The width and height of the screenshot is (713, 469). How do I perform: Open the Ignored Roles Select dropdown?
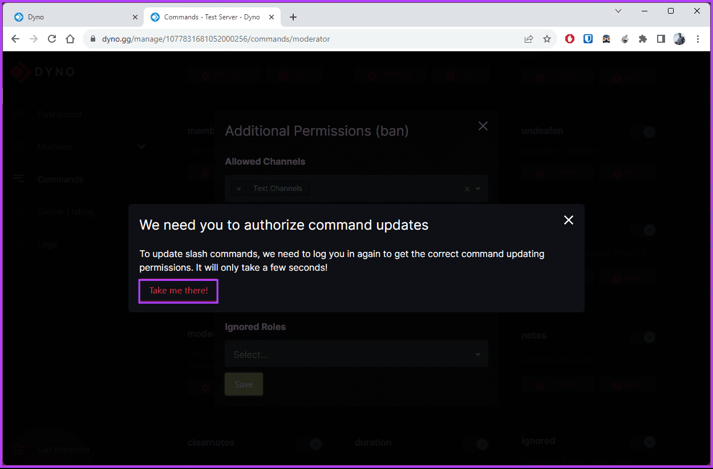click(356, 354)
